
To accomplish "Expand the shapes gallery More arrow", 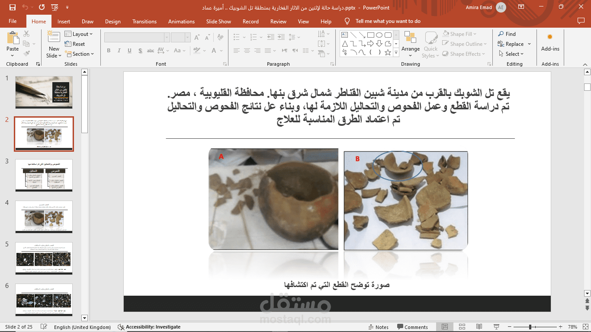I will pyautogui.click(x=395, y=52).
